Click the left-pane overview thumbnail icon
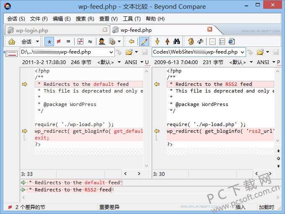Screen dimensions: 285x214 [x=11, y=53]
